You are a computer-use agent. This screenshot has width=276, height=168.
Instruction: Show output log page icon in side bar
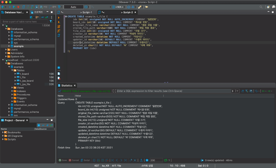(59, 74)
